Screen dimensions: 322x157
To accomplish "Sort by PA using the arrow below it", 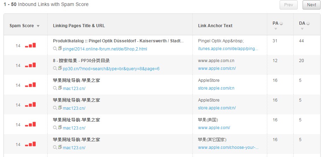I will coord(276,29).
